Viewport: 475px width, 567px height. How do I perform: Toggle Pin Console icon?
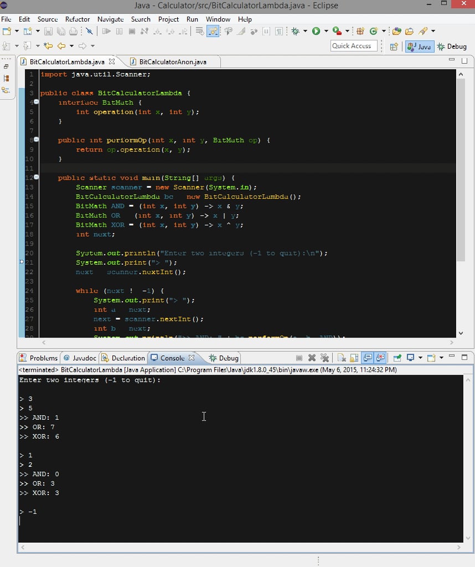tap(397, 358)
